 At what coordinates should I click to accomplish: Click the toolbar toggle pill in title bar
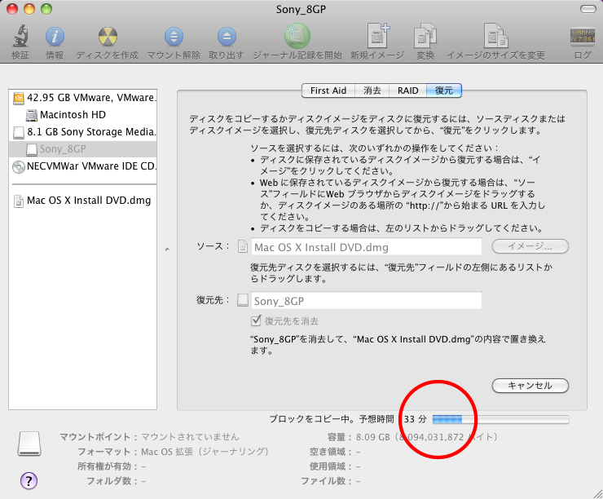tap(588, 9)
